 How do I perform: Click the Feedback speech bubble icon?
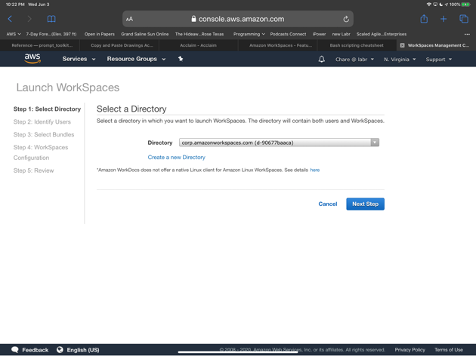click(15, 350)
